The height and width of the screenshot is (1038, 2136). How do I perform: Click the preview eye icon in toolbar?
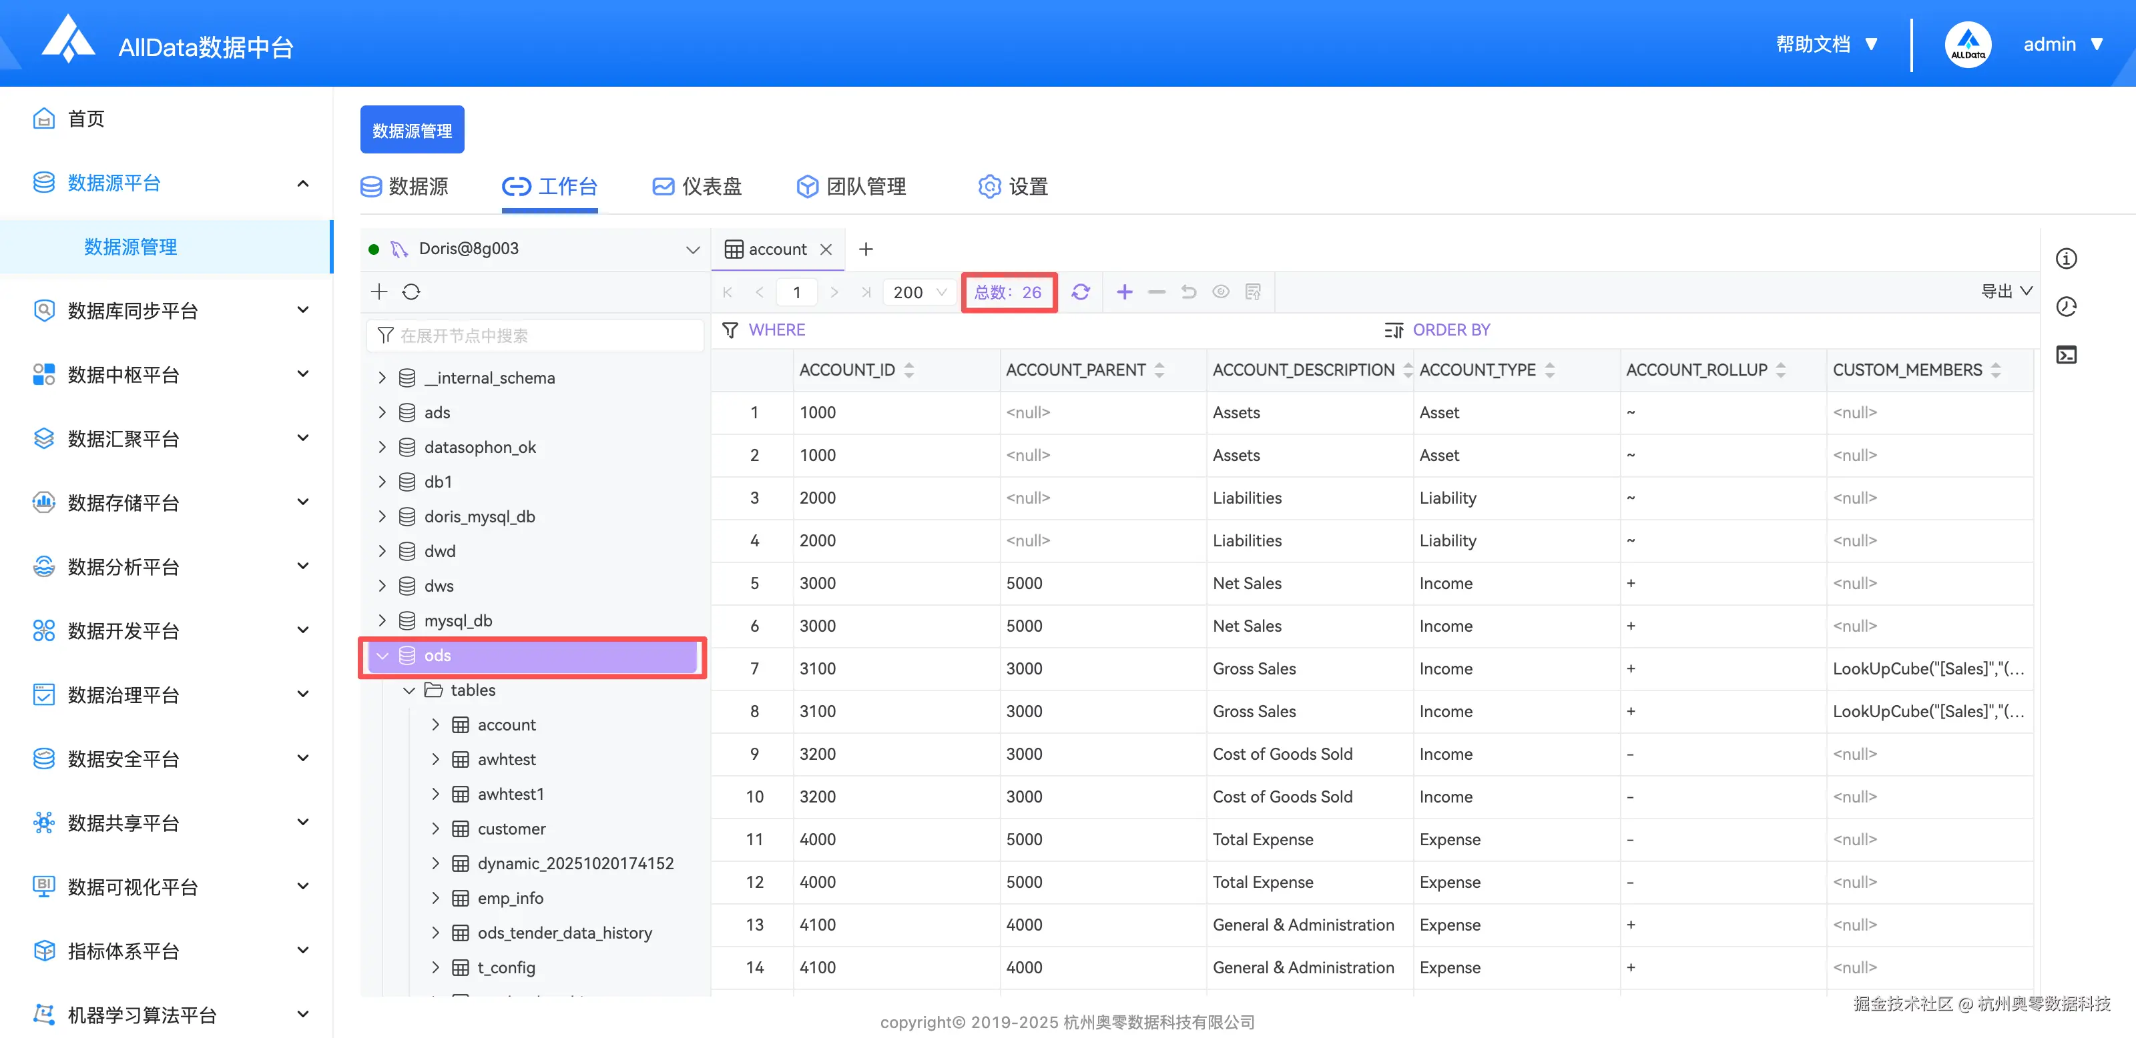pos(1221,292)
